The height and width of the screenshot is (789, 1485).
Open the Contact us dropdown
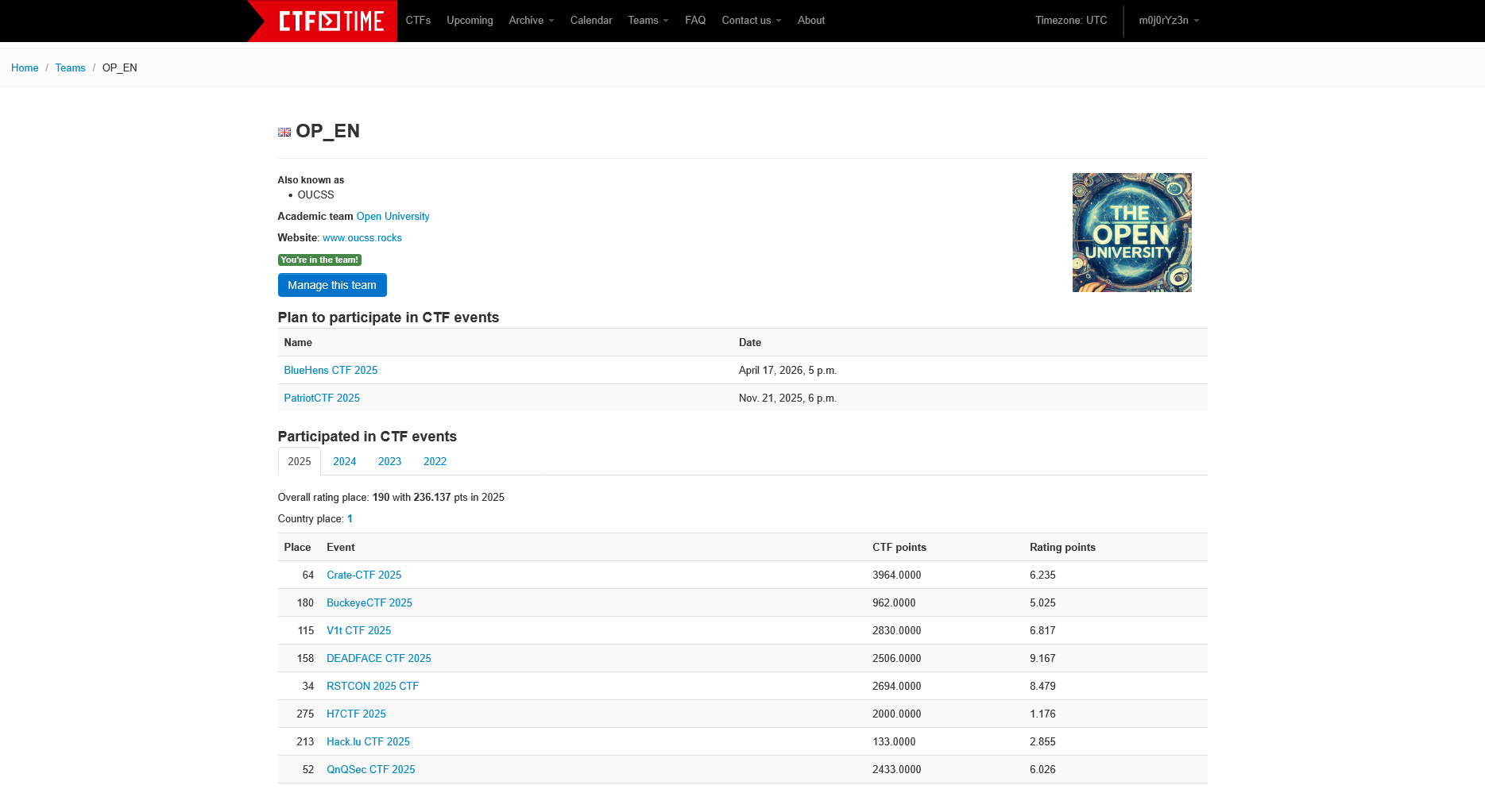[x=751, y=21]
